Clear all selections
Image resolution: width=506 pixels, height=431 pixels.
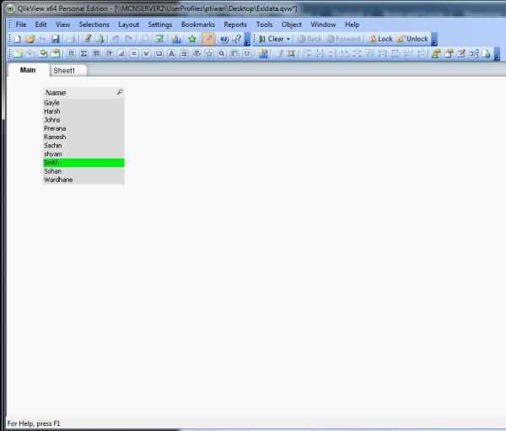[271, 39]
